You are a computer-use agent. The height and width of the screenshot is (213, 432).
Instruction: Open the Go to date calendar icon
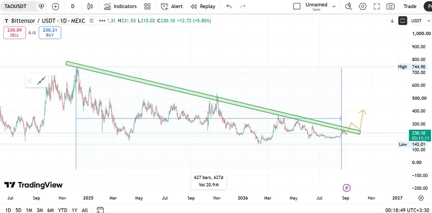click(100, 210)
